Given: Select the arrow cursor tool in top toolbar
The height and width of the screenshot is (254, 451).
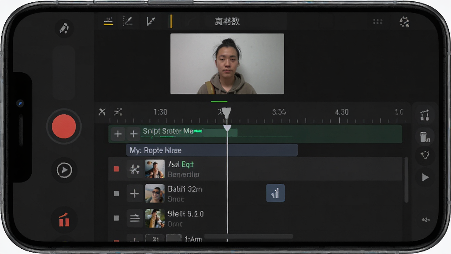Looking at the screenshot, I should coord(151,21).
